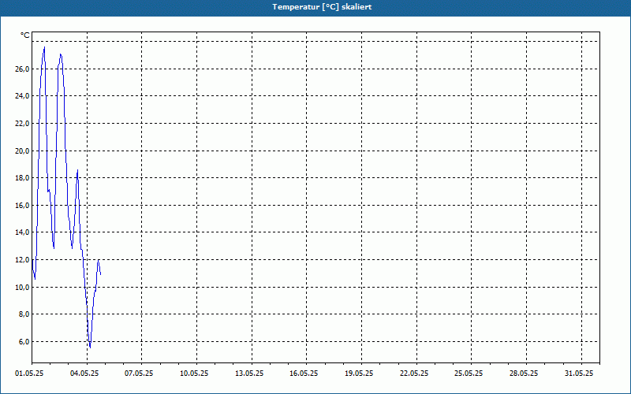Click the 8,0 y-axis label
Screen dimensions: 631x394
[x=24, y=314]
